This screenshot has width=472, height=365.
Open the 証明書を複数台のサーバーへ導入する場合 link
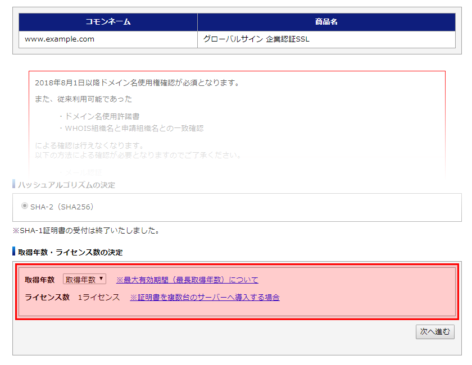pos(205,297)
